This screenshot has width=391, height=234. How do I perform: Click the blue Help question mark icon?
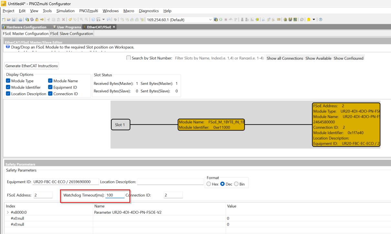pos(320,20)
